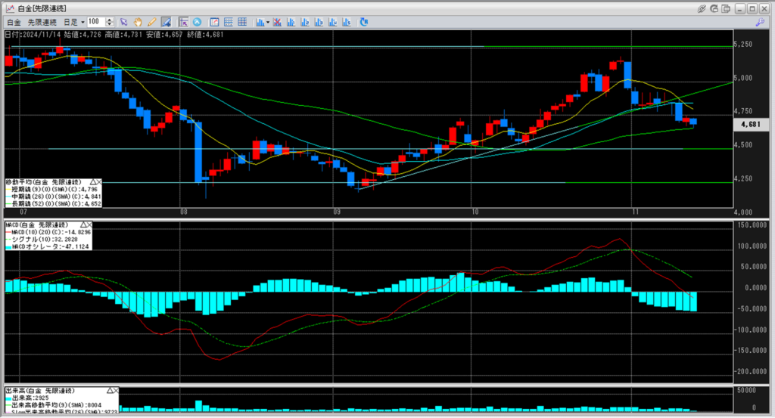Activate the hand pan tool

click(138, 22)
